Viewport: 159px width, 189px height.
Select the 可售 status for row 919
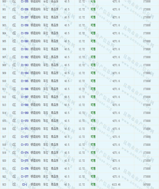(93, 153)
